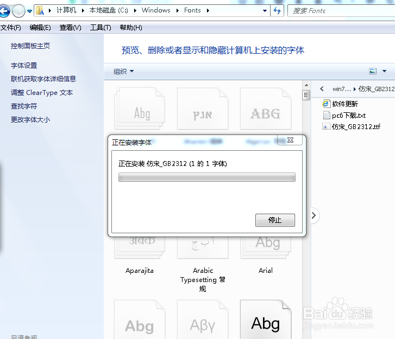Open the recent pages dropdown beside the navigation arrows
Image resolution: width=395 pixels, height=339 pixels.
(29, 11)
